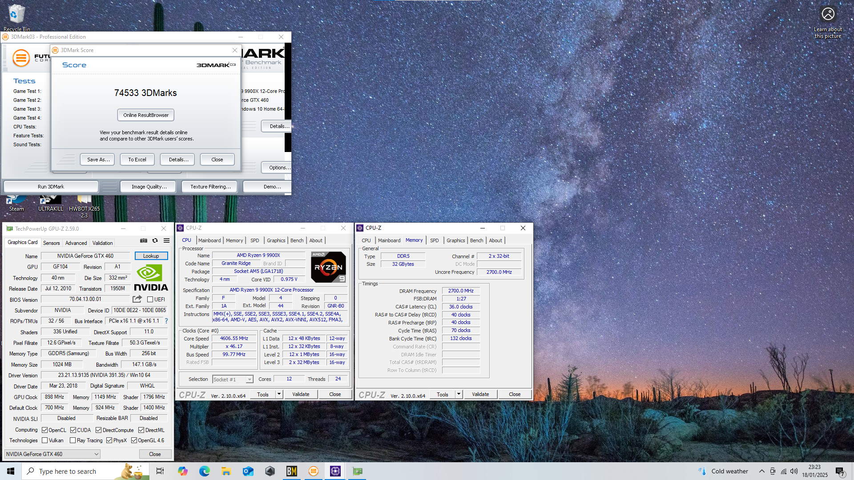Select the HWBOT X265 desktop folder
This screenshot has width=854, height=480.
point(84,206)
